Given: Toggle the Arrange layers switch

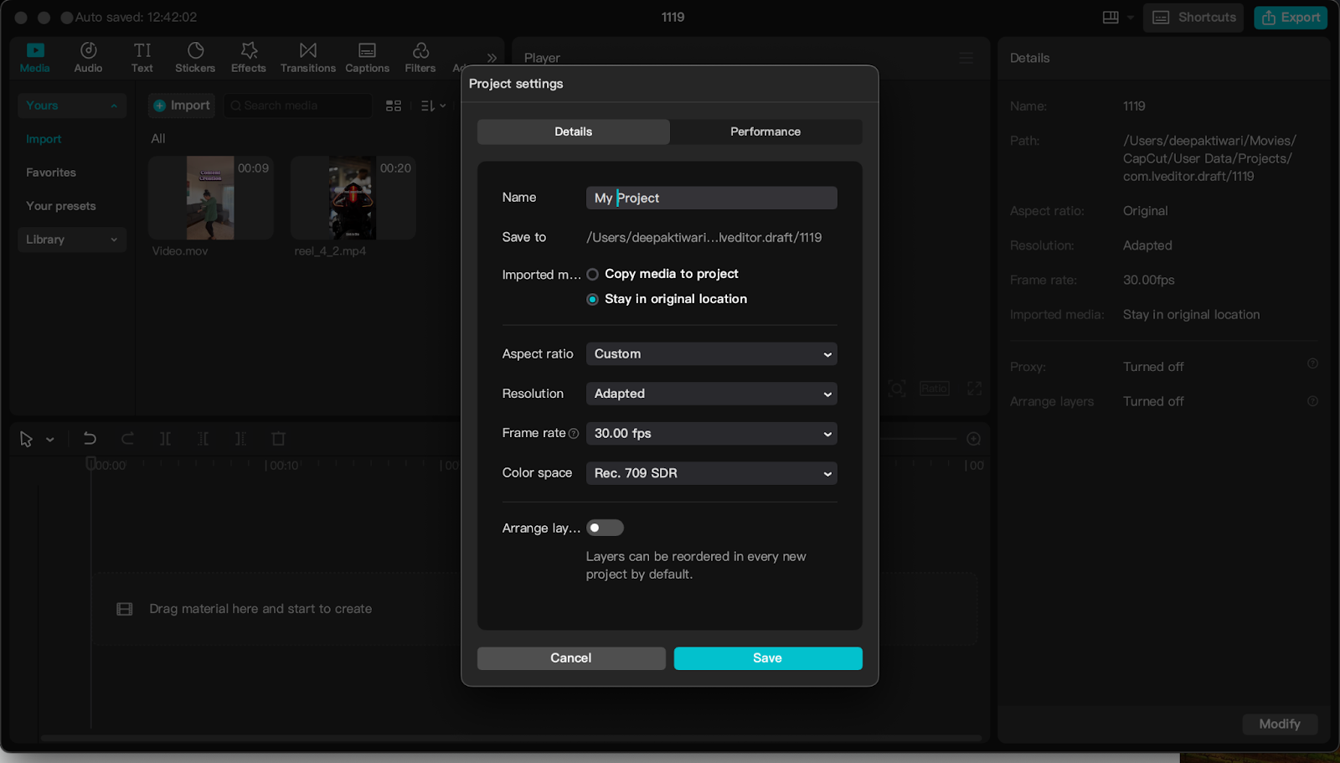Looking at the screenshot, I should click(605, 528).
